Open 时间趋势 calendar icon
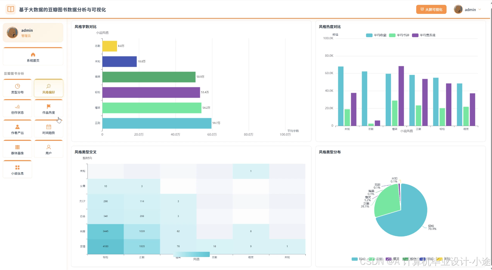 click(x=49, y=127)
